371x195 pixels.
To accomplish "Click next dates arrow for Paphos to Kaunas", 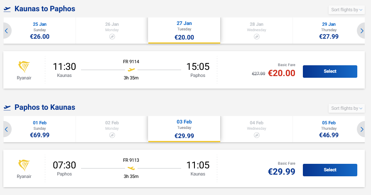I will pos(363,129).
